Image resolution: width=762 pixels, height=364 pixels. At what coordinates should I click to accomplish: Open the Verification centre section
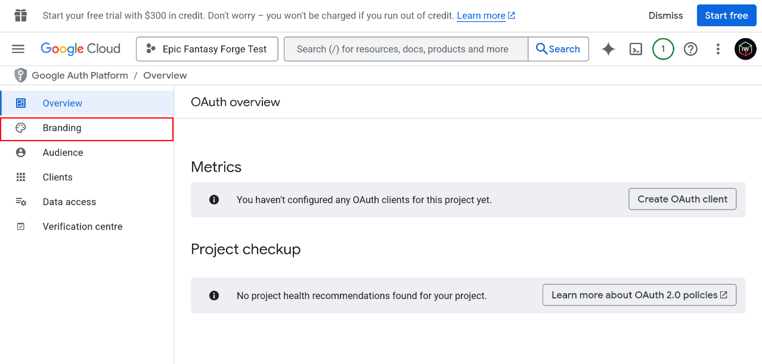pyautogui.click(x=82, y=226)
